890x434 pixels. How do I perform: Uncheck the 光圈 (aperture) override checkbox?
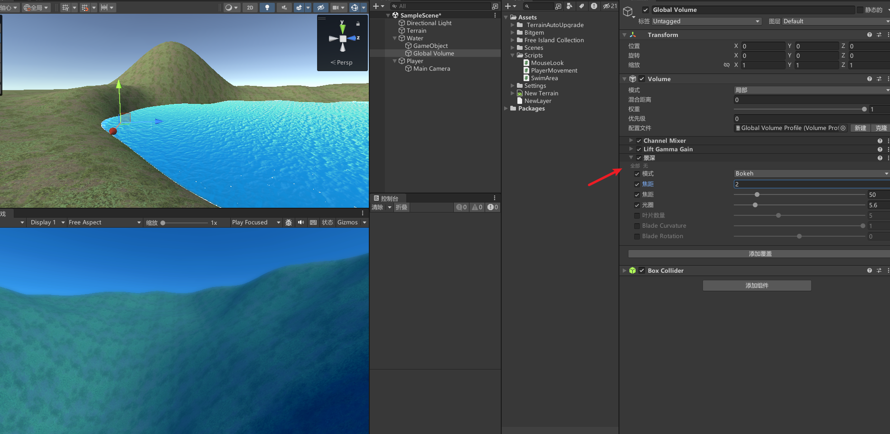[x=637, y=205]
